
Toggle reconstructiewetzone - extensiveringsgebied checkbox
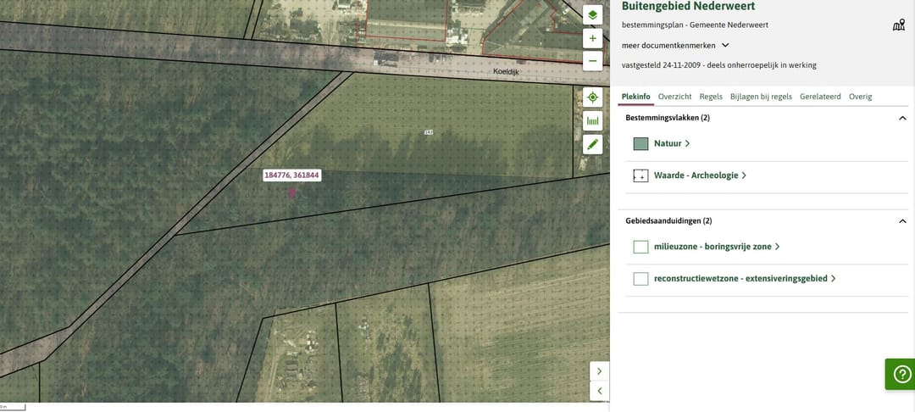(x=640, y=279)
